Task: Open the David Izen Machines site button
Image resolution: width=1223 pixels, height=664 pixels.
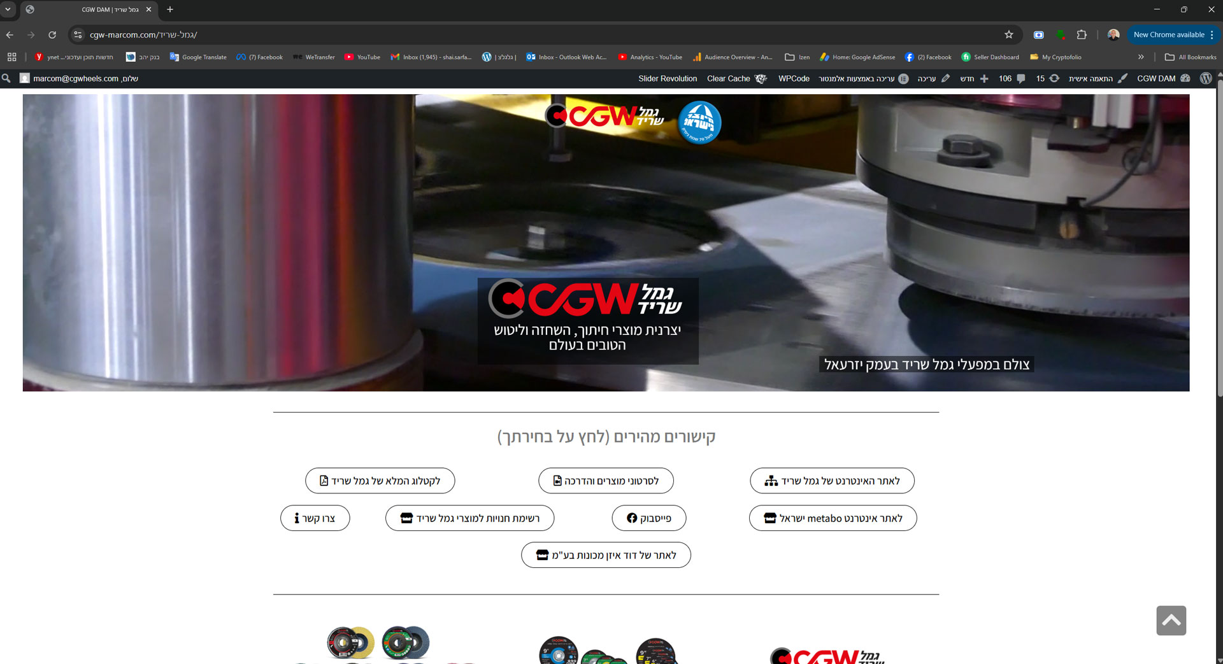Action: point(606,555)
